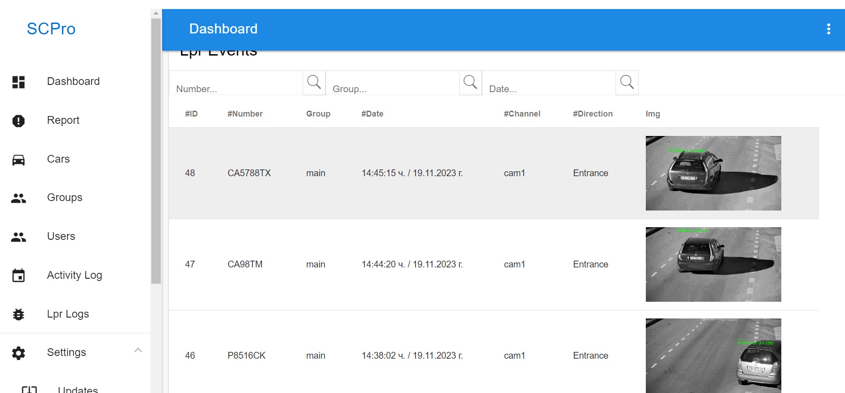Screen dimensions: 845x393
Task: Search by date magnifier button
Action: coord(627,83)
